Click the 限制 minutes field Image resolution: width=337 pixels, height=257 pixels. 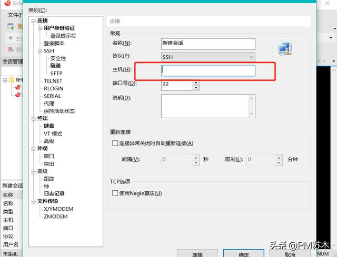pyautogui.click(x=261, y=160)
